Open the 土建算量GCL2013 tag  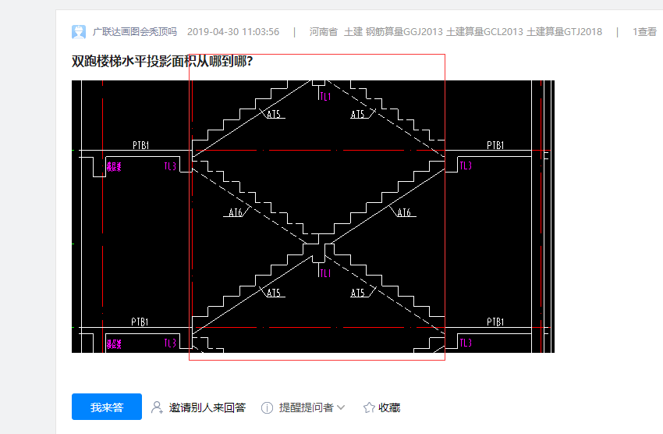[484, 32]
